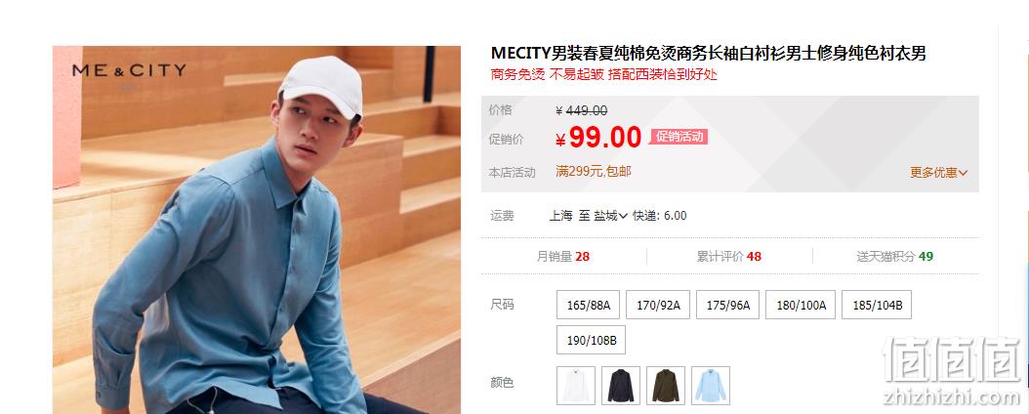Pick size 180/100A
The image size is (1029, 414).
[801, 305]
